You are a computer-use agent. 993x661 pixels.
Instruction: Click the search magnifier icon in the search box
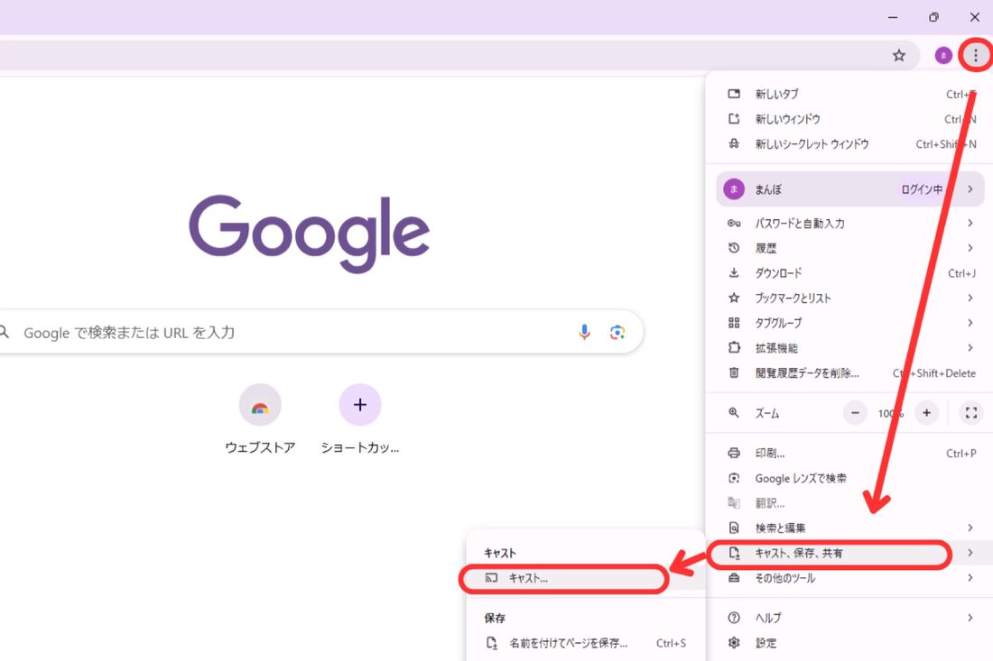tap(4, 333)
